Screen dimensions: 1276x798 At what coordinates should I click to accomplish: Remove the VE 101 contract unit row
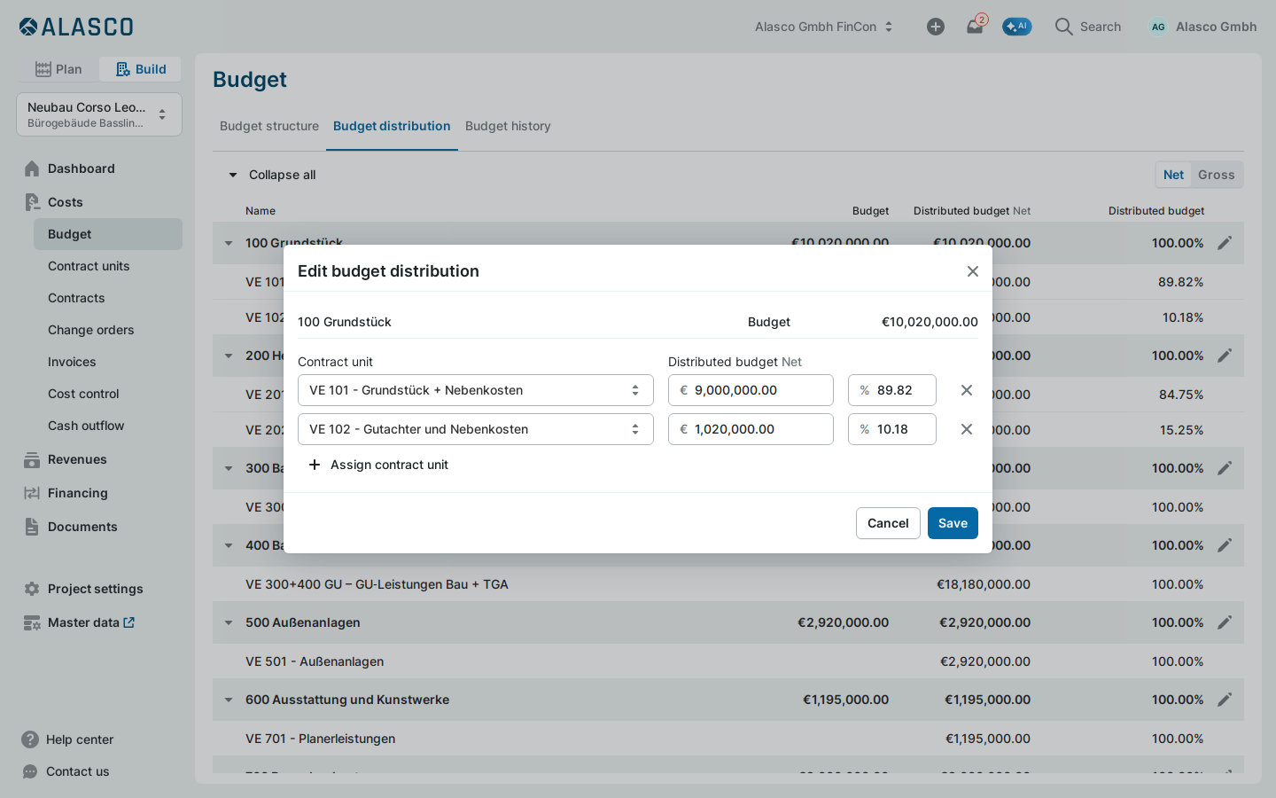(967, 390)
